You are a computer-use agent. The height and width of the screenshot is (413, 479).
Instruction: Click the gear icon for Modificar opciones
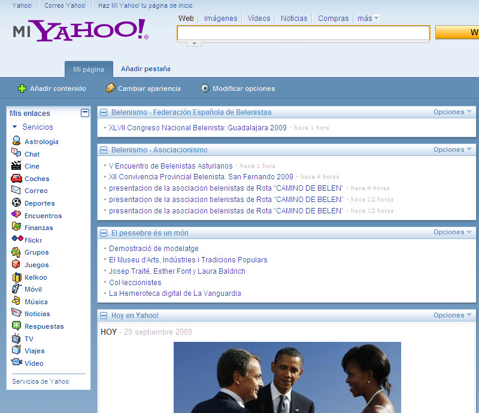point(205,88)
